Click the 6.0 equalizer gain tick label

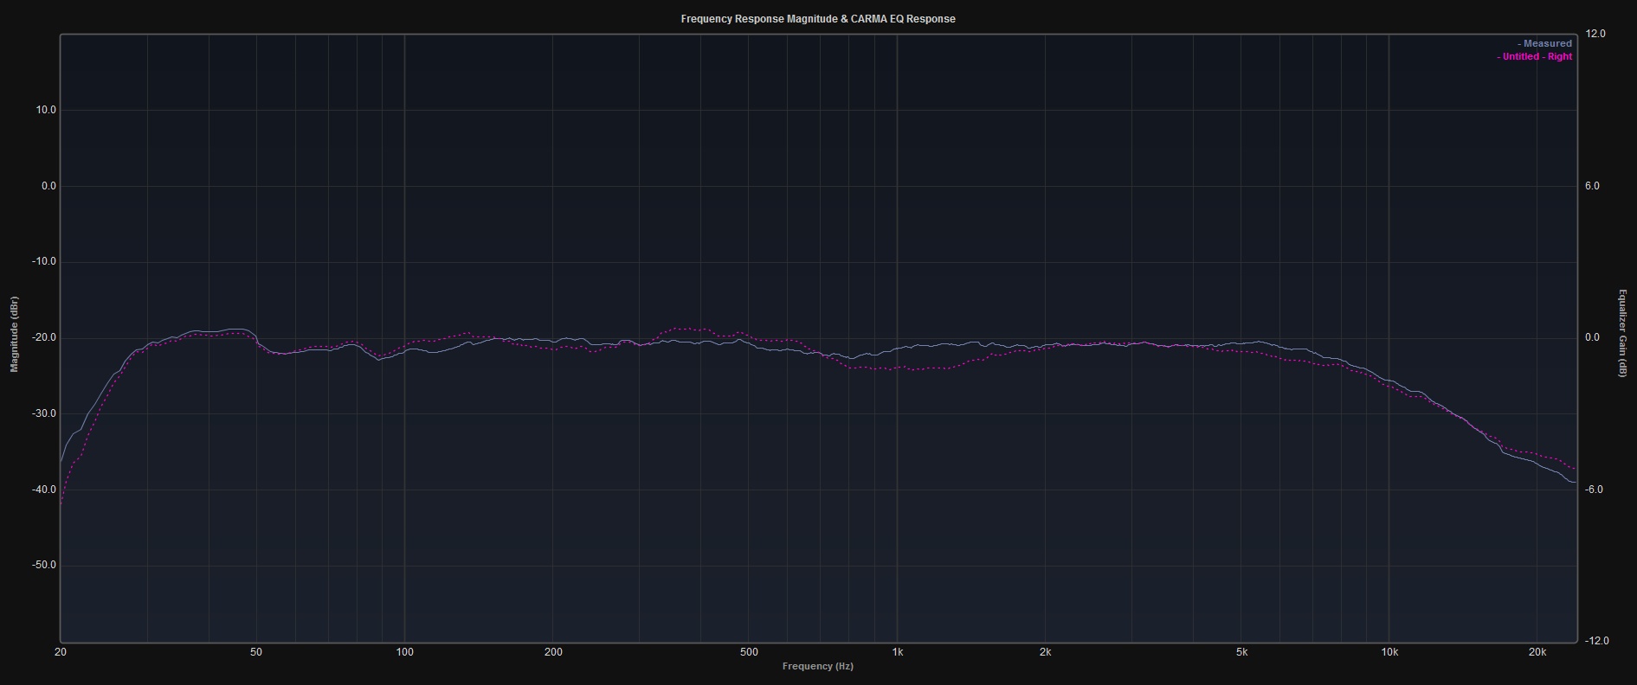pos(1592,186)
